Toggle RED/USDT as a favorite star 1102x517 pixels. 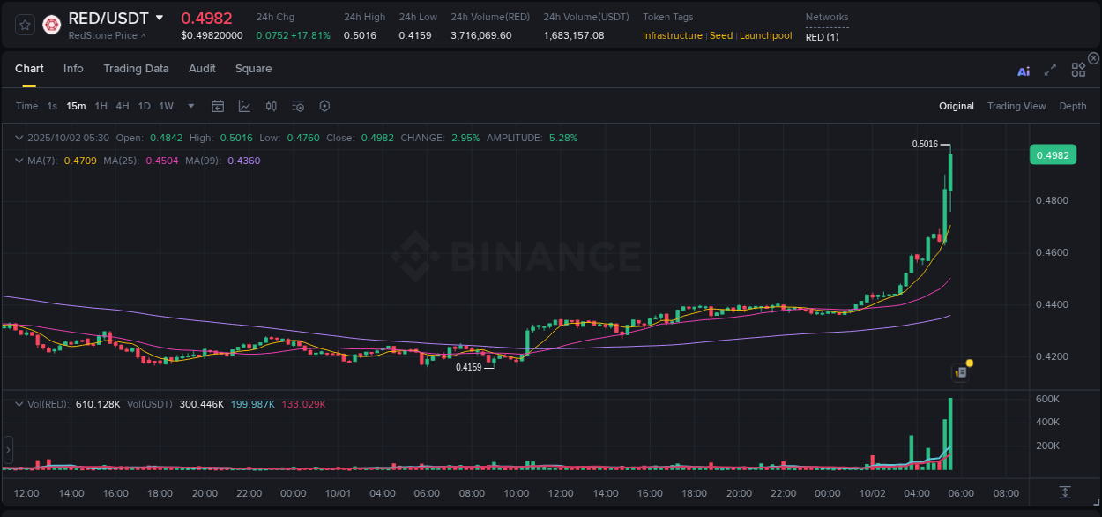pyautogui.click(x=24, y=25)
